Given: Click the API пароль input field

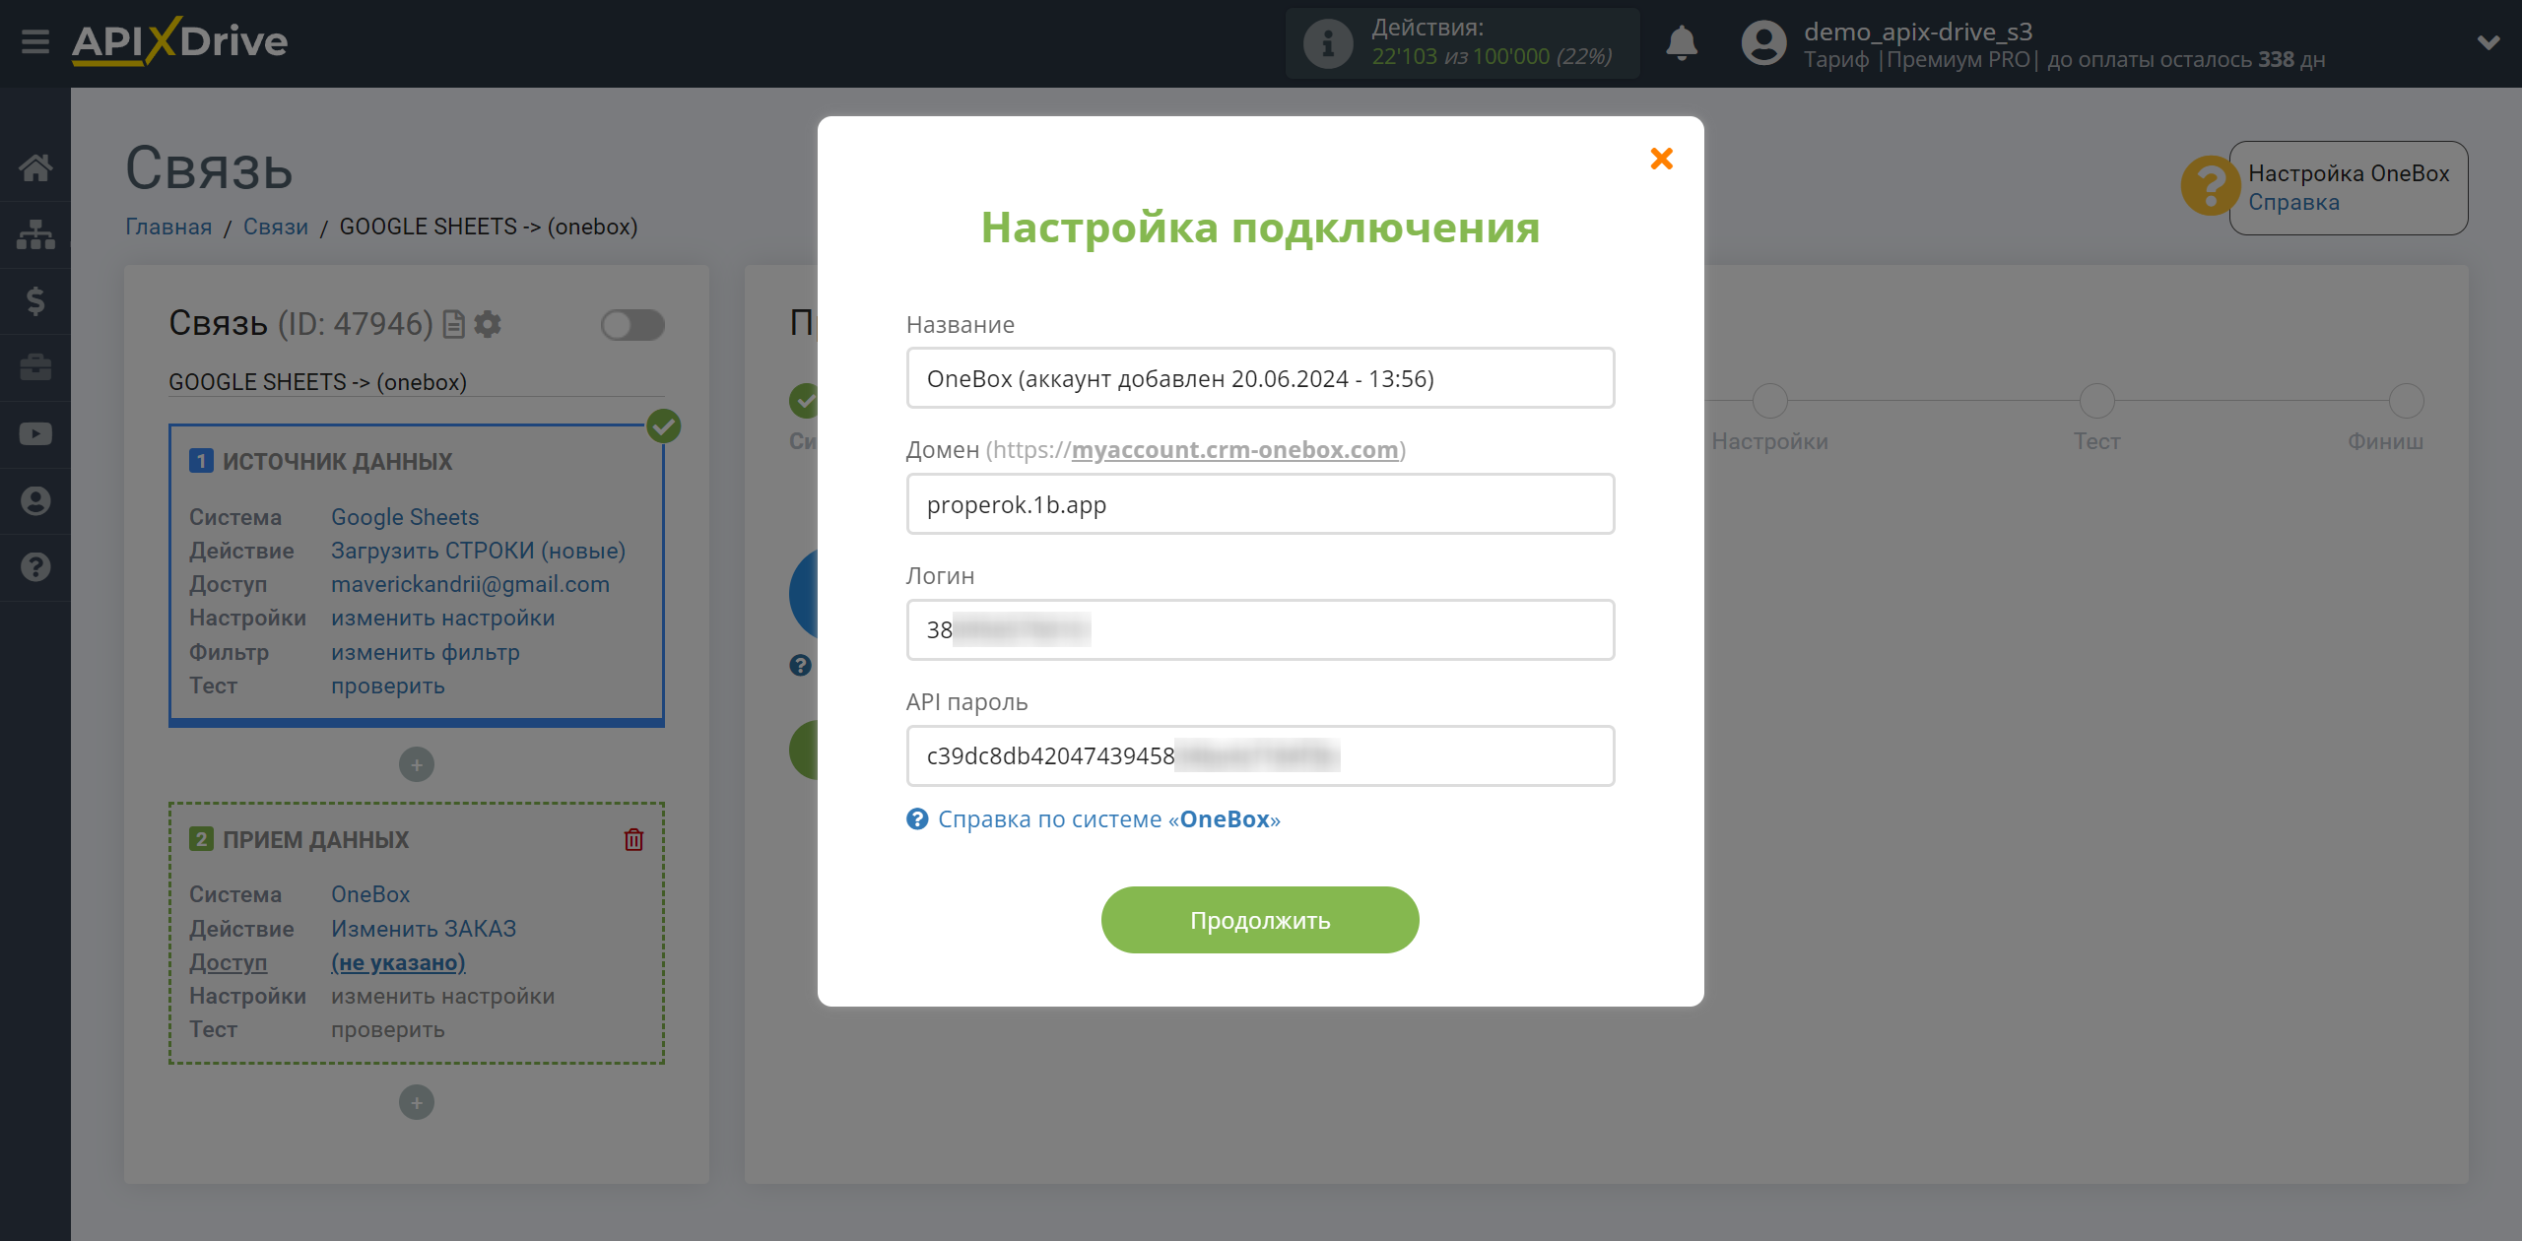Looking at the screenshot, I should tap(1260, 756).
